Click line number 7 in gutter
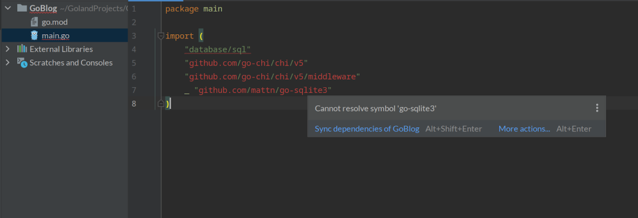This screenshot has height=218, width=638. 134,90
